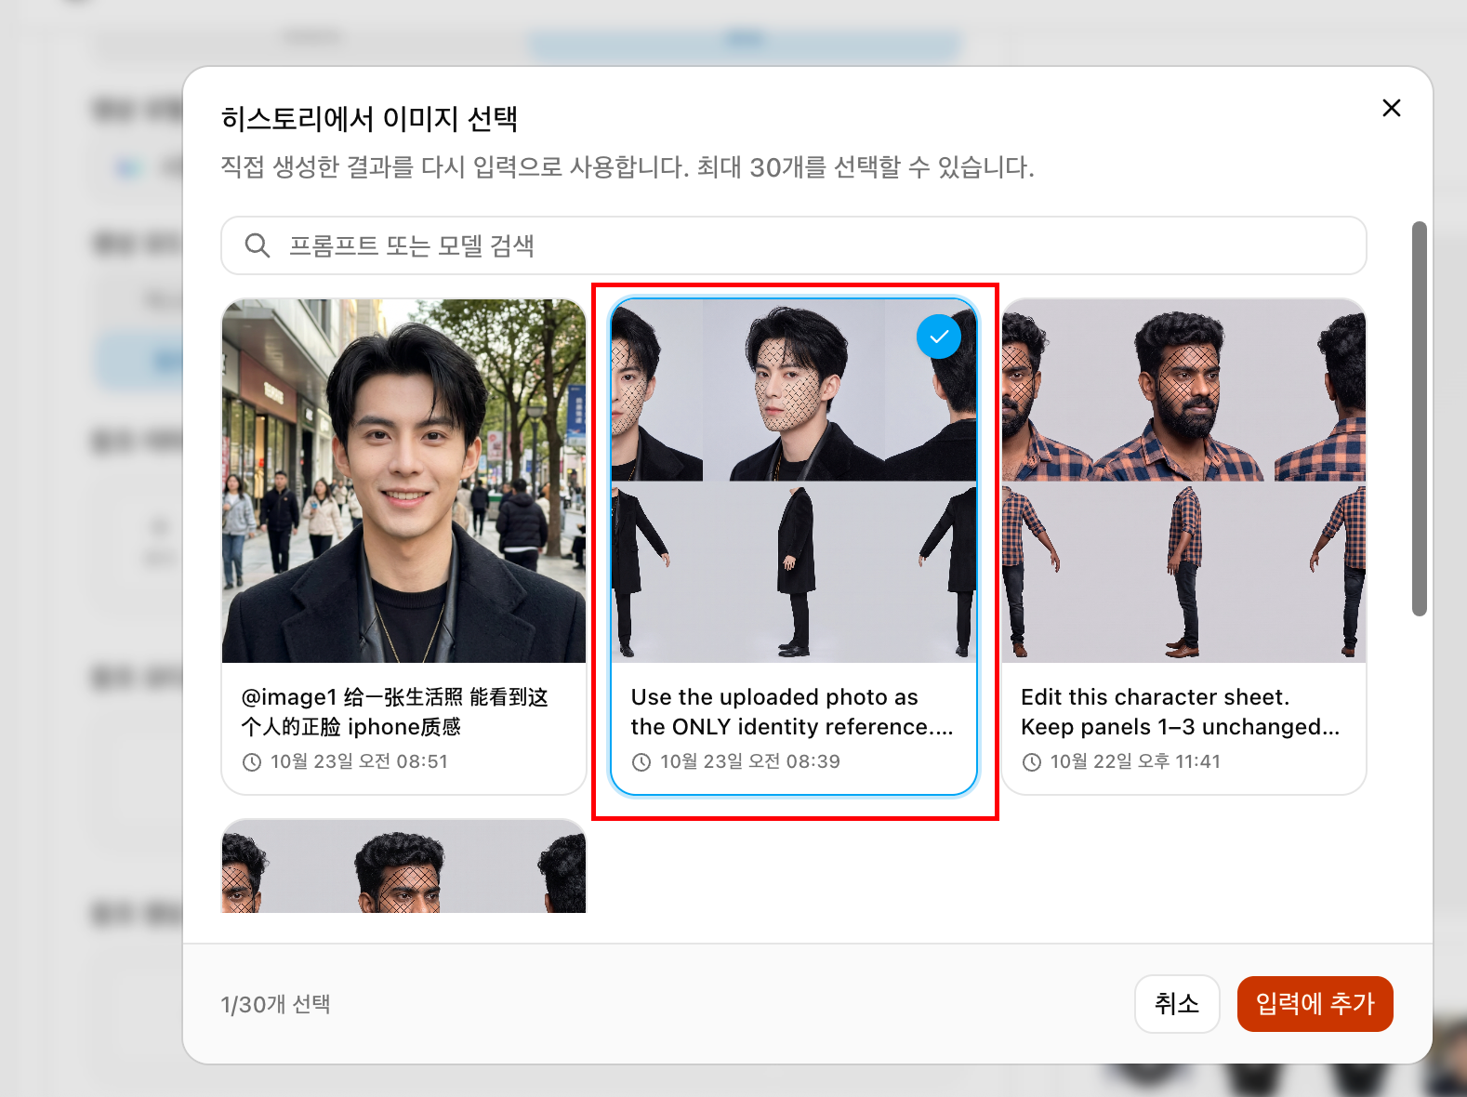Click the 입력에 추가 button
The image size is (1467, 1097).
click(x=1315, y=1003)
